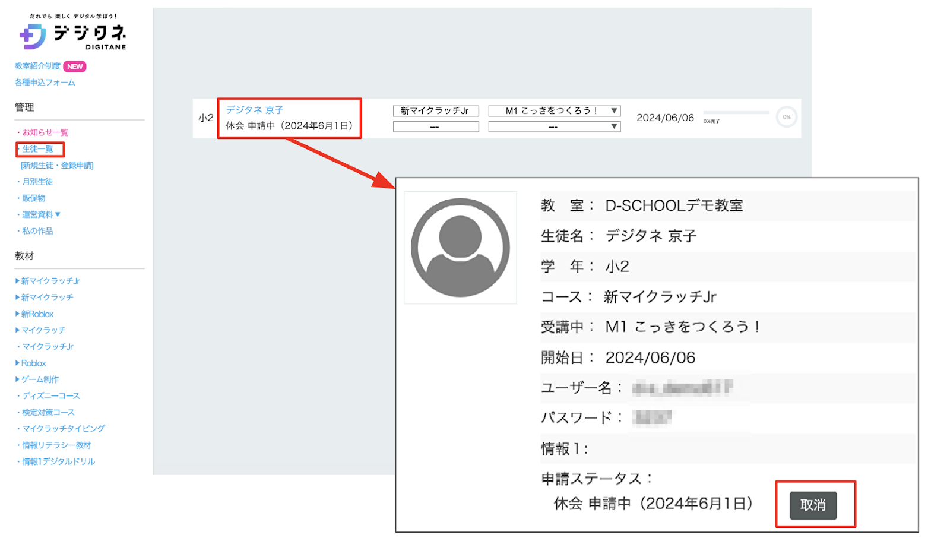950x557 pixels.
Task: Click the empty second course field
Action: pyautogui.click(x=435, y=126)
